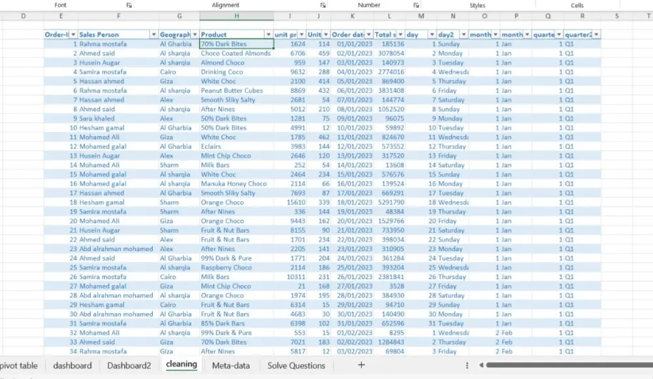Switch to the Solve Questions sheet

click(x=296, y=365)
